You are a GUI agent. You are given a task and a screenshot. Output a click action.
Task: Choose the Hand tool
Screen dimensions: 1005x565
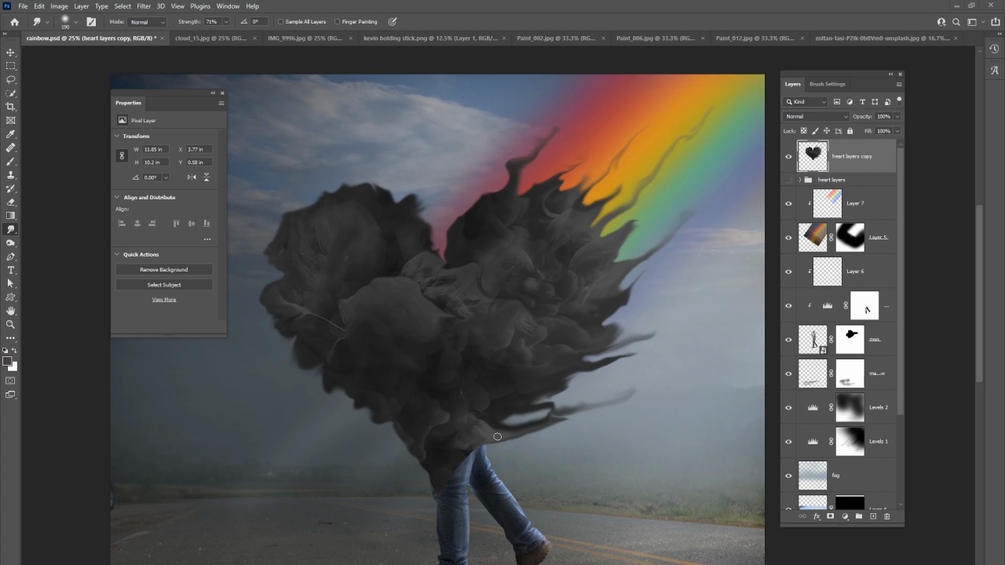coord(10,311)
